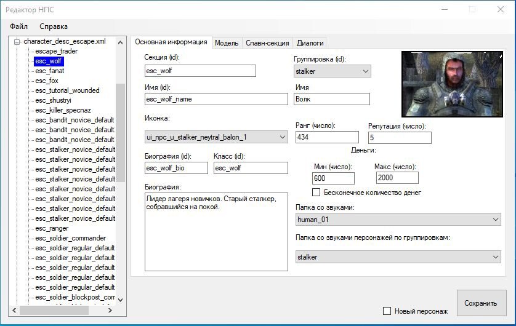Click the Биография text area
Viewport: 516px width, 326px height.
215,231
